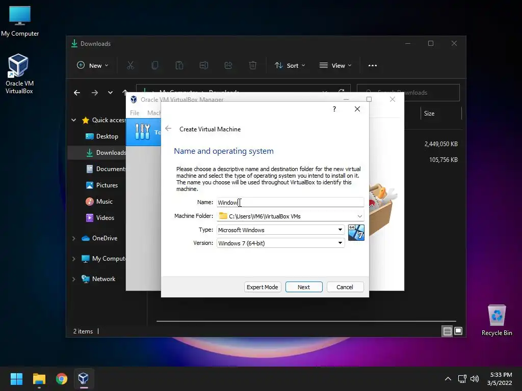Open File Explorer from the taskbar
This screenshot has width=522, height=391.
point(39,379)
